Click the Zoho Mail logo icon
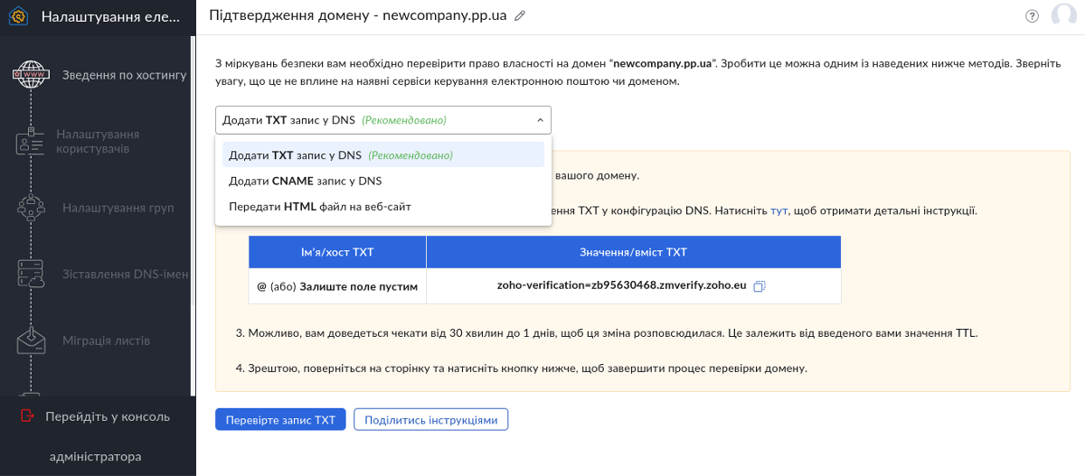Screen dimensions: 1085x476 pos(18,16)
